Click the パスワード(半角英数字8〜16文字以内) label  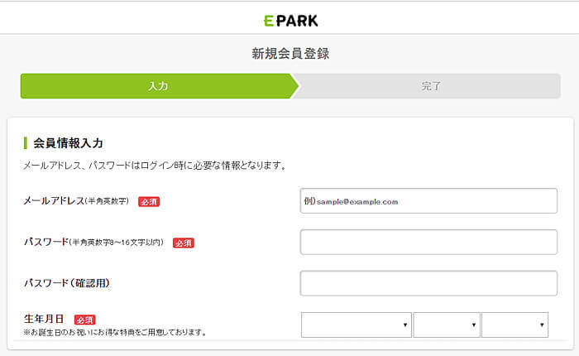point(93,242)
